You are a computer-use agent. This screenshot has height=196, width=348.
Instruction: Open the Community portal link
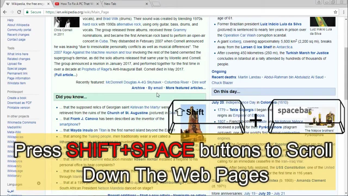[19, 30]
